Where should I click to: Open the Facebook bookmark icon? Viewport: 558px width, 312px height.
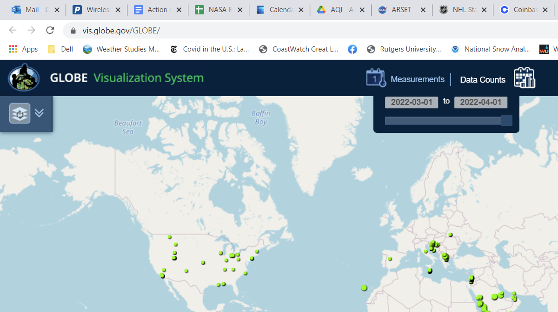352,49
